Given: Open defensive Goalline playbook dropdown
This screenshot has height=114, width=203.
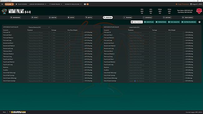Looking at the screenshot, I should point(140,70).
